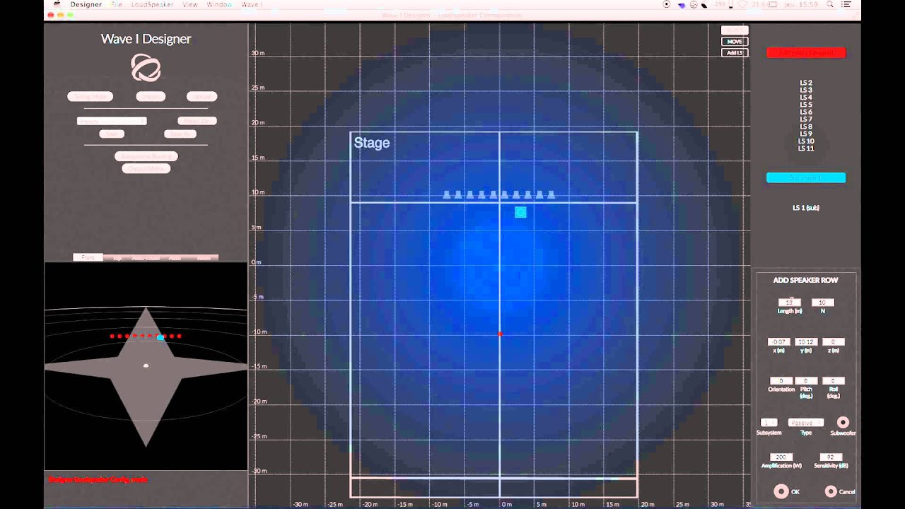Screen dimensions: 905x509
Task: Open the View menu
Action: pyautogui.click(x=190, y=4)
